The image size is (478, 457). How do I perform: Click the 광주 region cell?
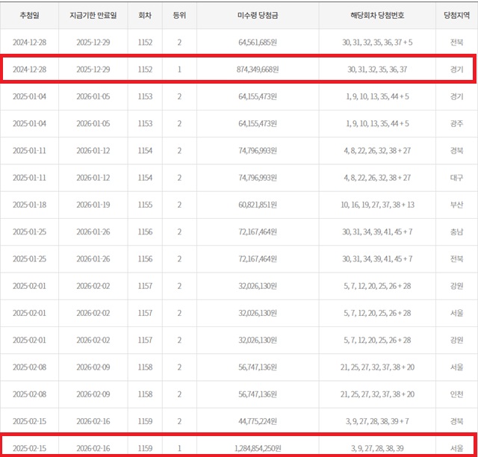coord(456,123)
